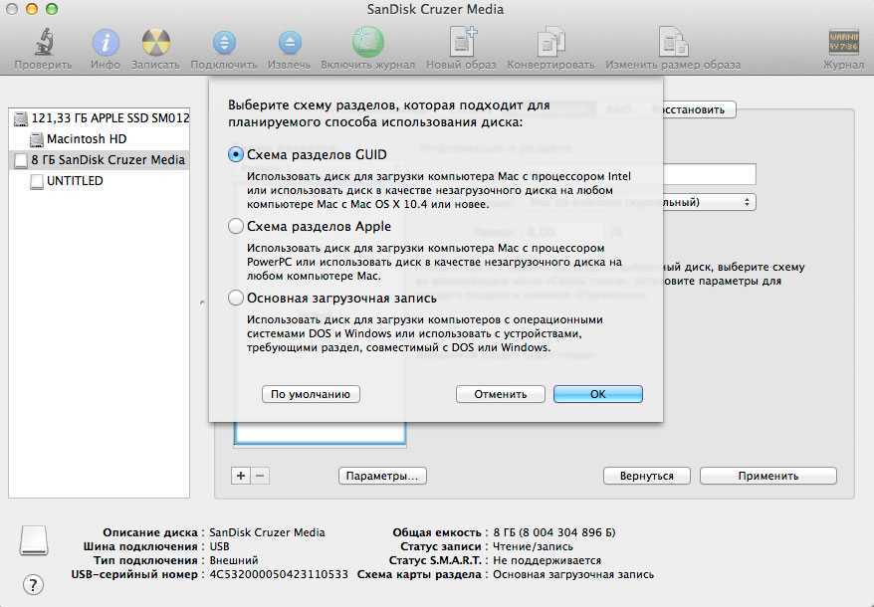Create a new image with Новый образ
The height and width of the screenshot is (607, 874).
pos(462,42)
